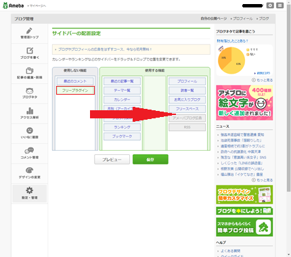Click the green 保存 button
291x257 pixels.
pyautogui.click(x=150, y=160)
